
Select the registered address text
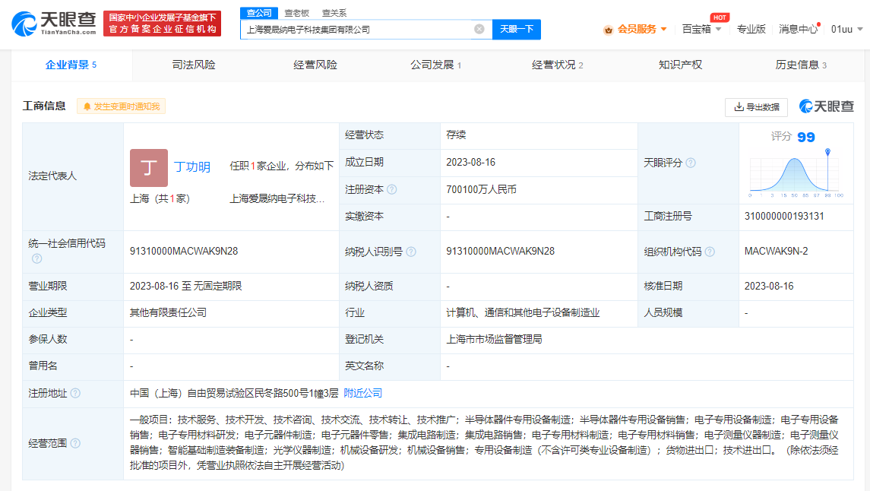[x=234, y=394]
